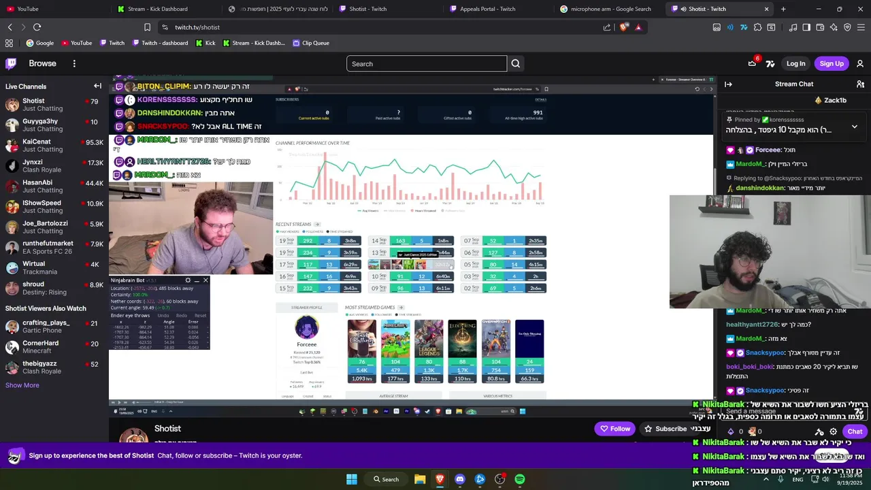Open the chat community icon

pos(861,84)
